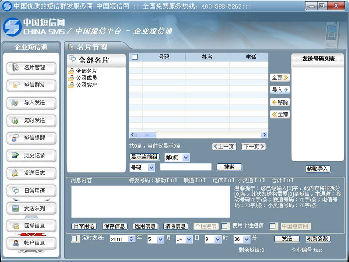Enable the 定时发送 checkbox
Screen dimensions: 349x262
tap(74, 239)
